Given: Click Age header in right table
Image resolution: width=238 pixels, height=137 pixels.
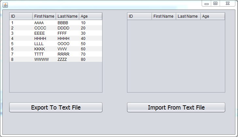Looking at the screenshot, I should pyautogui.click(x=212, y=16).
